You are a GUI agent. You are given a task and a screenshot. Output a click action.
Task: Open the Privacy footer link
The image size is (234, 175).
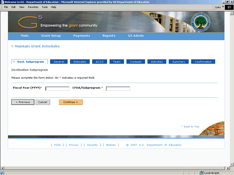pyautogui.click(x=73, y=145)
